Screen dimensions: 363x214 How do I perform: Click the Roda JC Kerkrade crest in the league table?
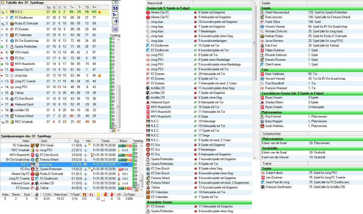click(12, 24)
